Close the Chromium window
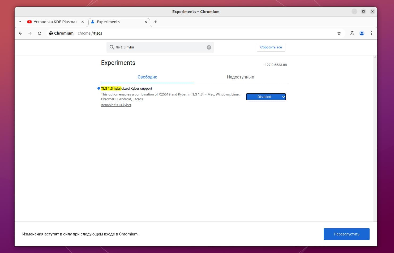Image resolution: width=394 pixels, height=253 pixels. coord(372,11)
